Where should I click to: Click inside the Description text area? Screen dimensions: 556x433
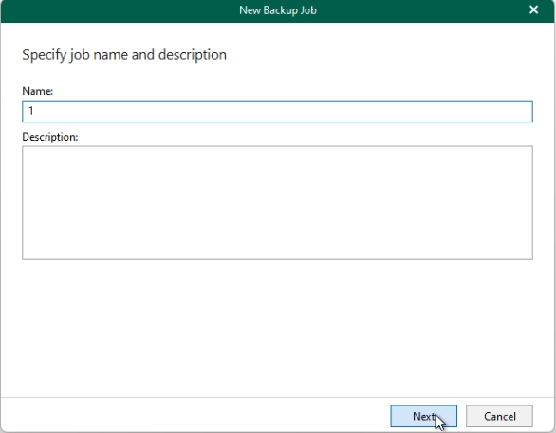(277, 202)
